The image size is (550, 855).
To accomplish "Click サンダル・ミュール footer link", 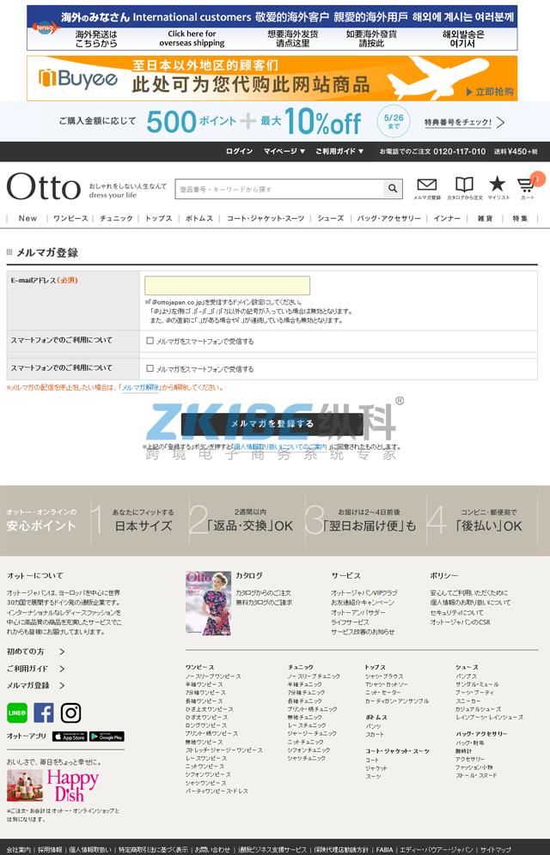I will [x=477, y=684].
